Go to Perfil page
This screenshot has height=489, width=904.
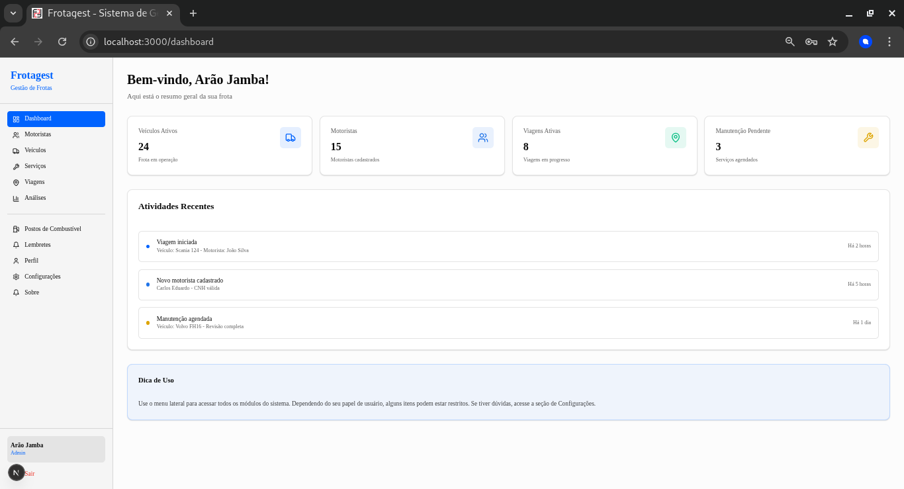pyautogui.click(x=56, y=261)
